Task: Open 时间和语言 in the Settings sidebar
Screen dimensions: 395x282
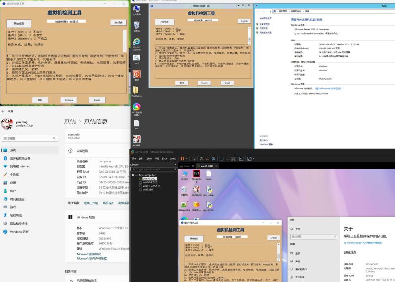Action: 30,199
